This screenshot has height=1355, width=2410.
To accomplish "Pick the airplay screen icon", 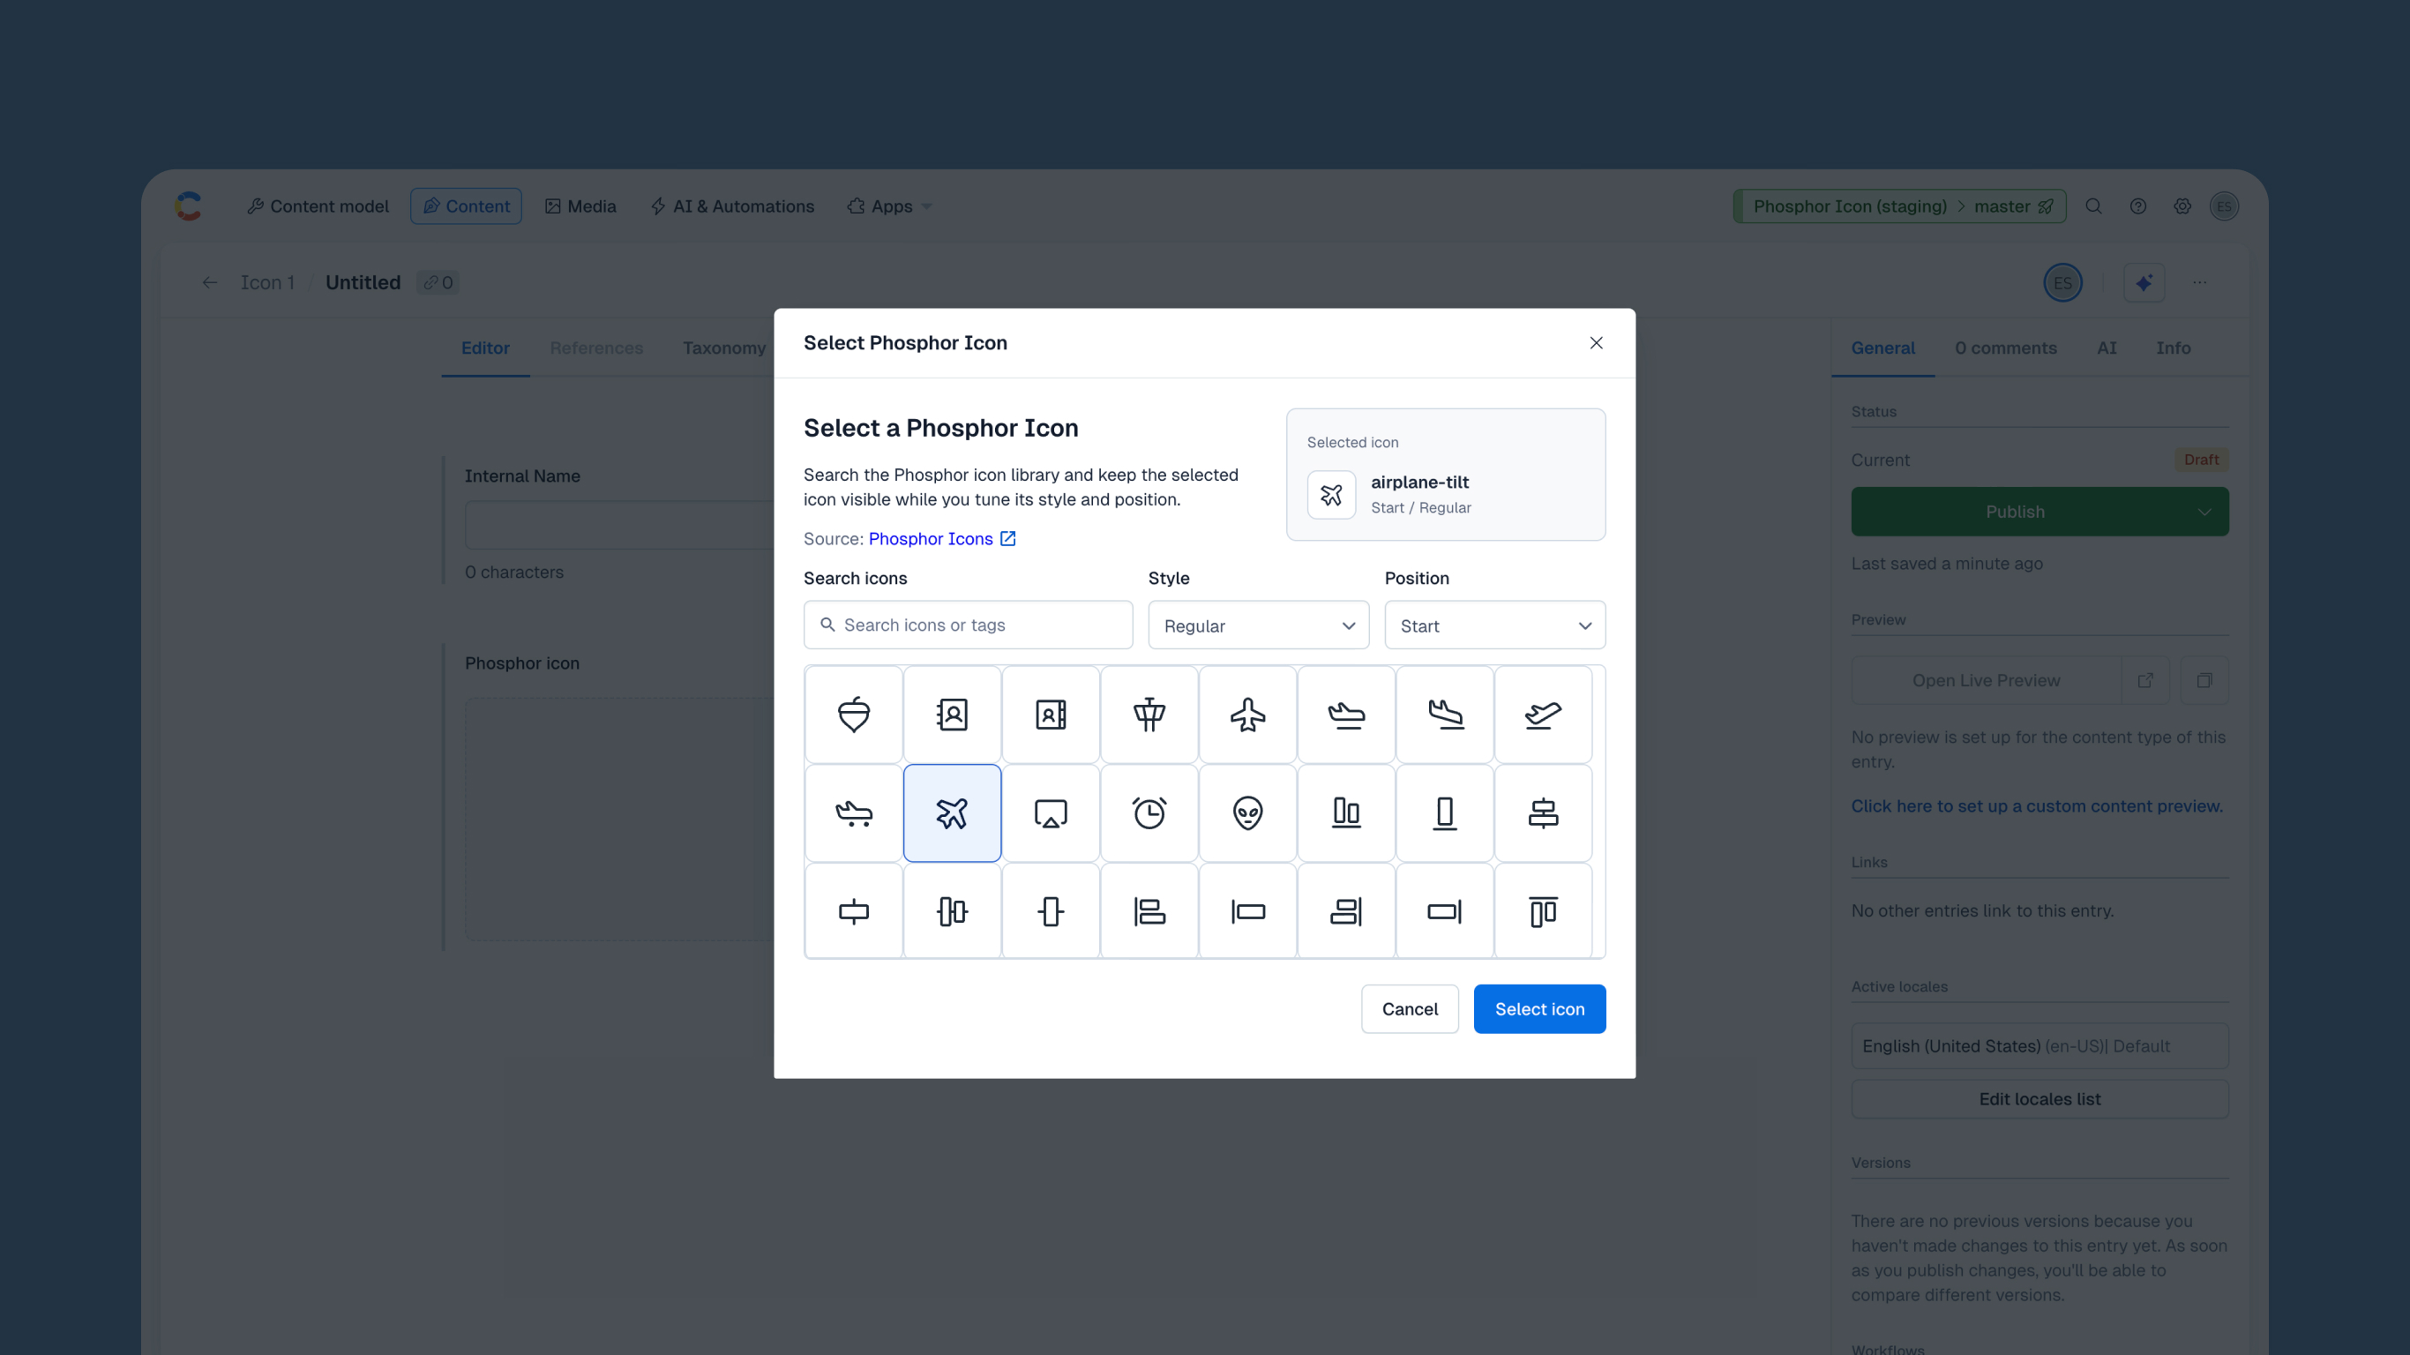I will 1050,812.
